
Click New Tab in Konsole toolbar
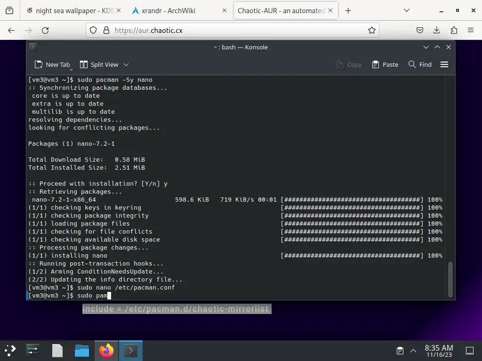pos(52,65)
